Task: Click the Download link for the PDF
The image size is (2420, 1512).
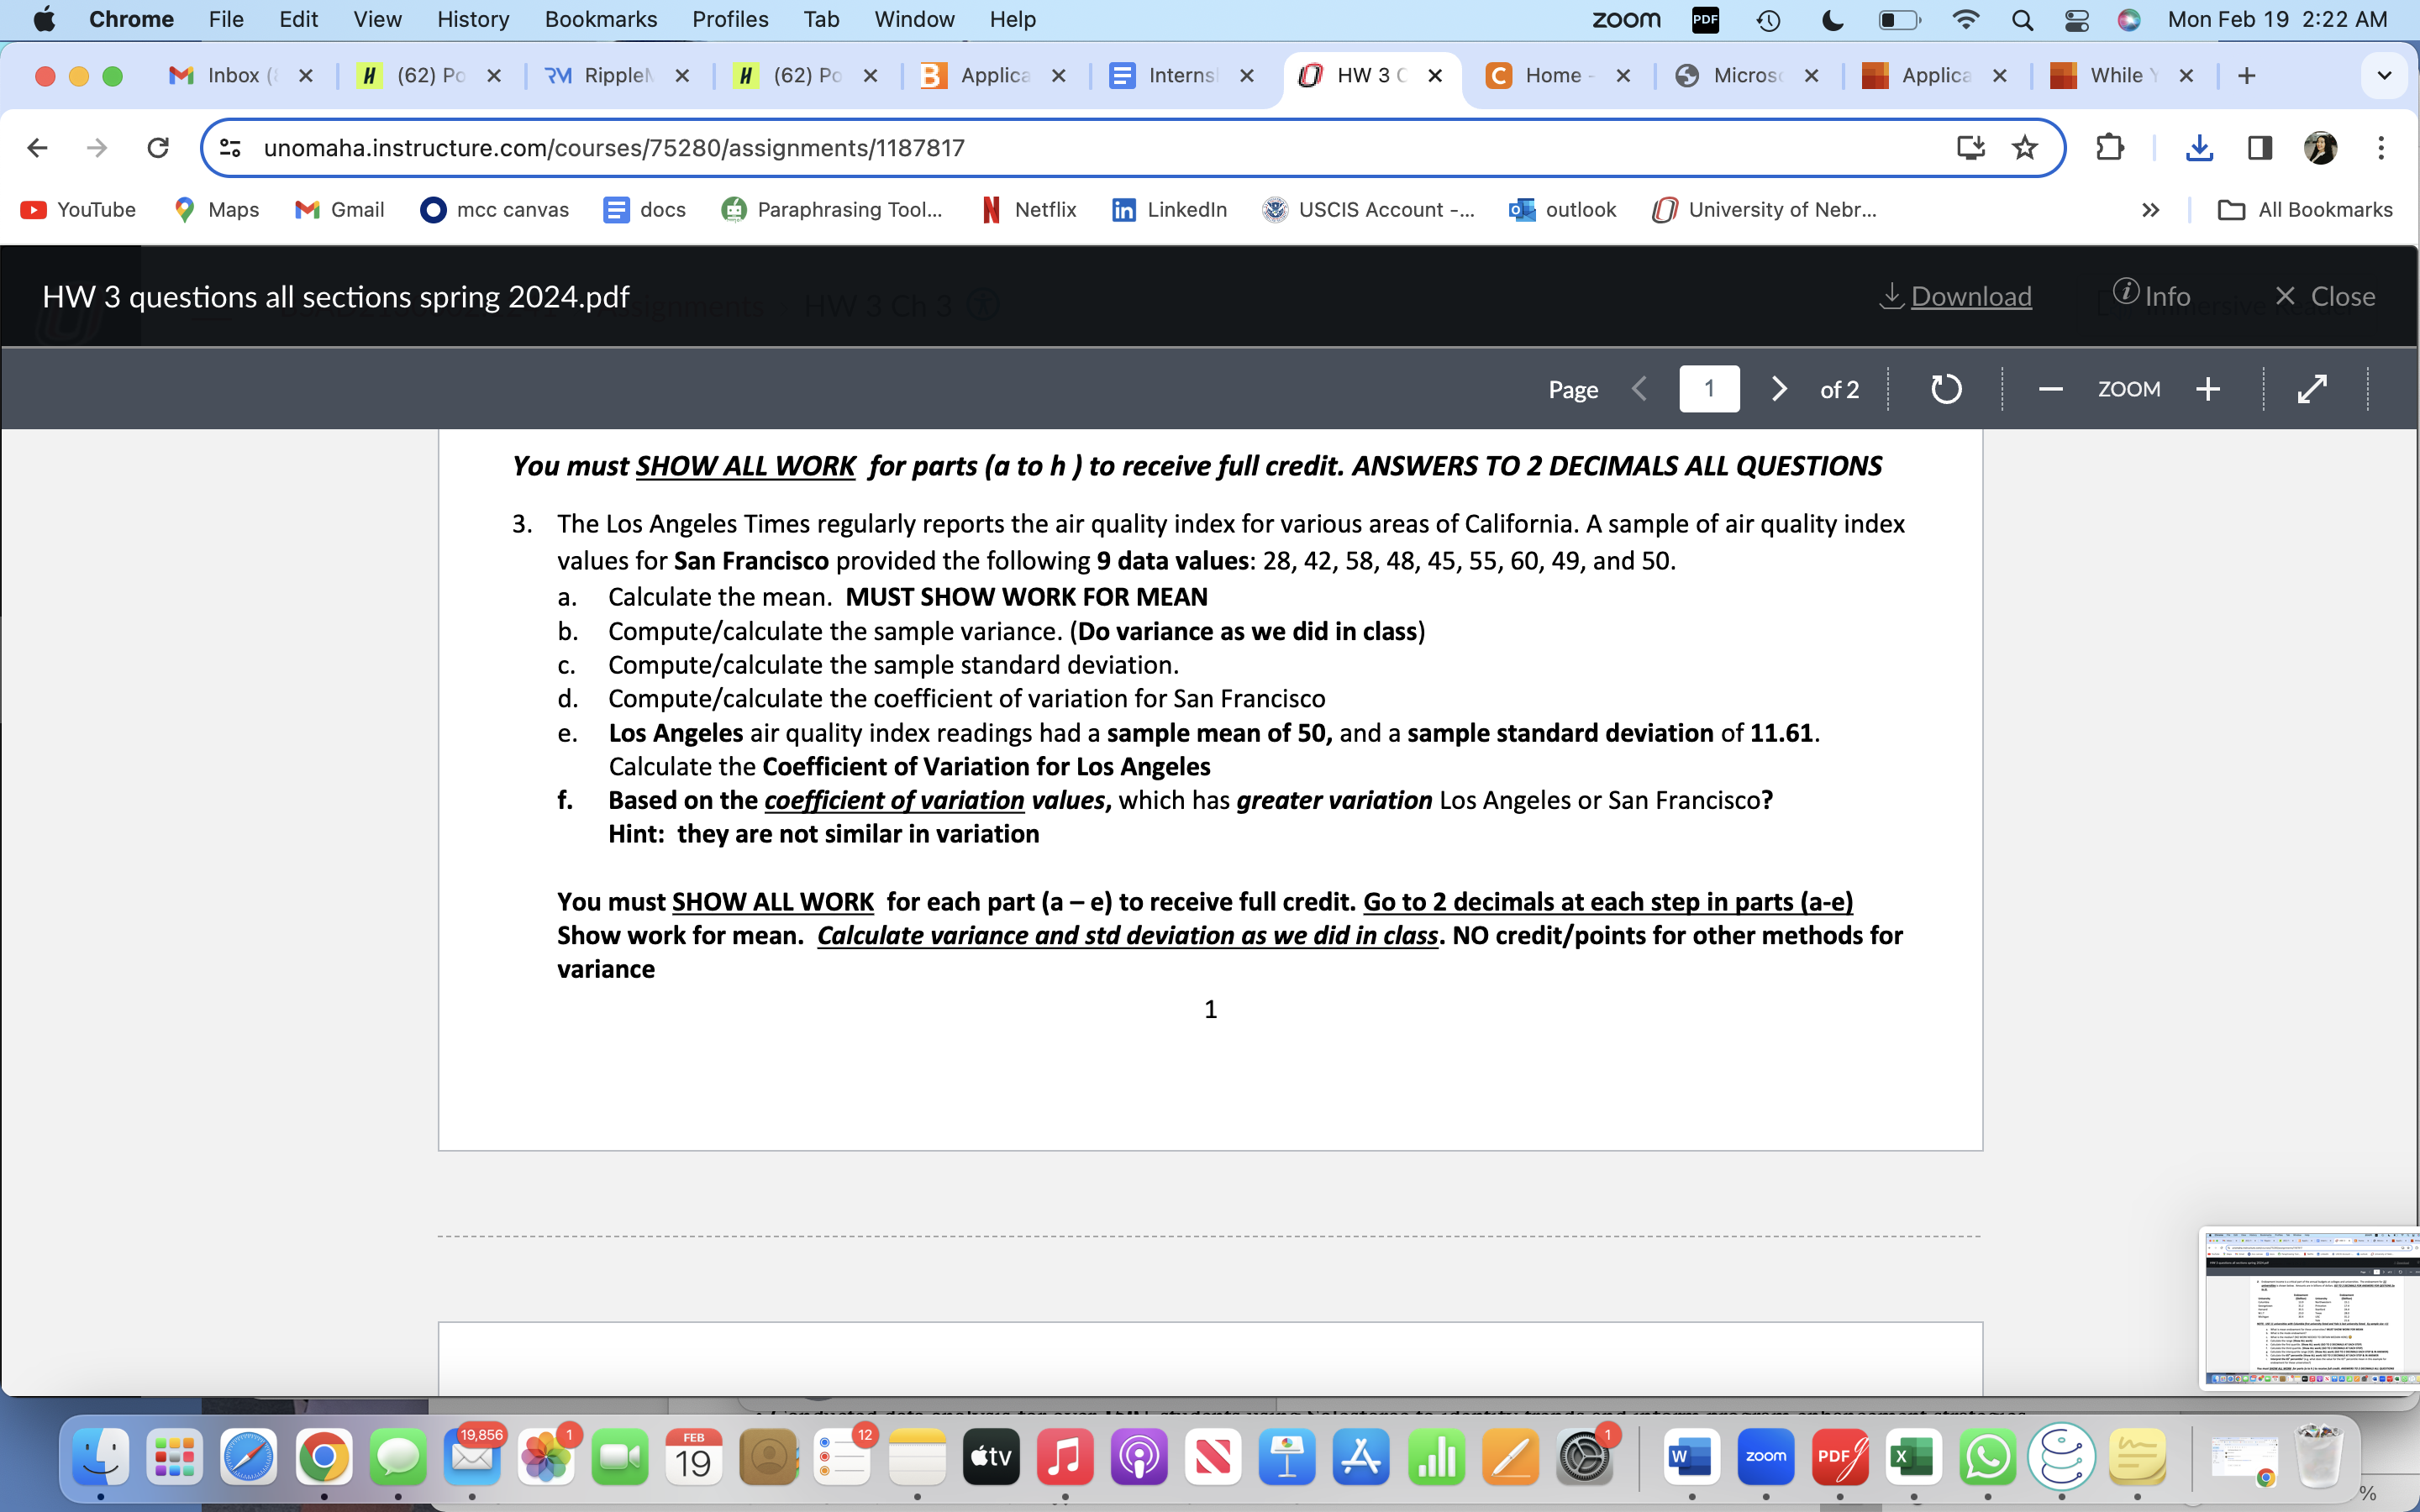Action: coord(1956,297)
